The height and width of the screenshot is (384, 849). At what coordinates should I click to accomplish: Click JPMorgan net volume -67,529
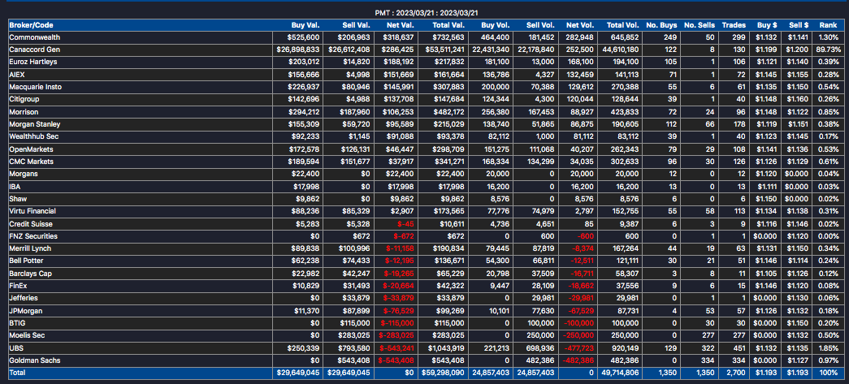click(x=580, y=311)
